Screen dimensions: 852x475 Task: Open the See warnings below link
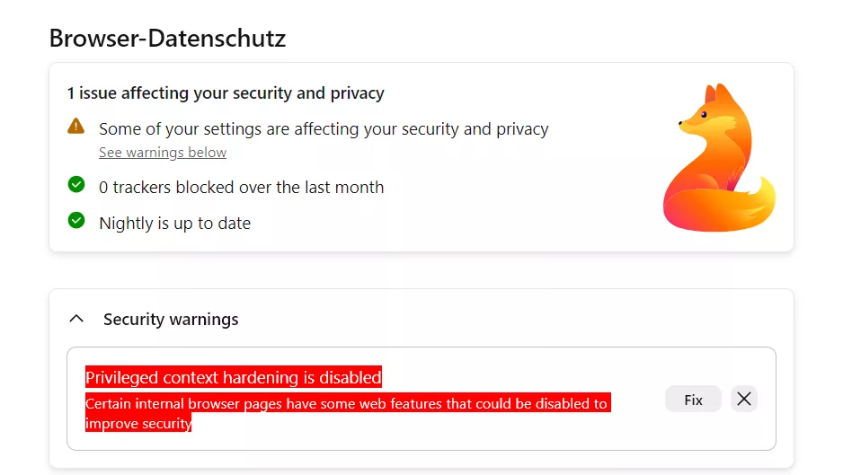click(163, 153)
